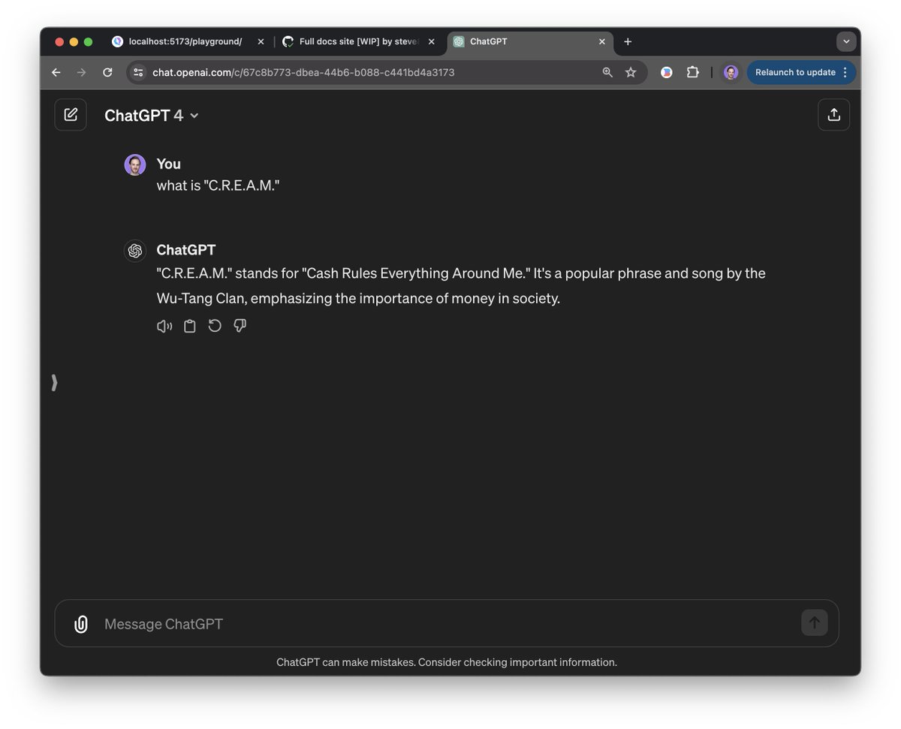This screenshot has height=729, width=901.
Task: Share the conversation using the upload icon
Action: point(833,115)
